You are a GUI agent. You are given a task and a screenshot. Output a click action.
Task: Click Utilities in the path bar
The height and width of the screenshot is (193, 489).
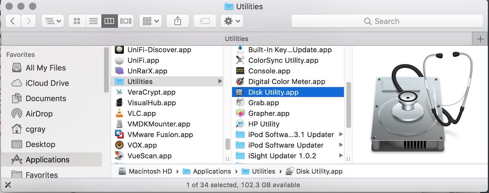click(x=259, y=171)
